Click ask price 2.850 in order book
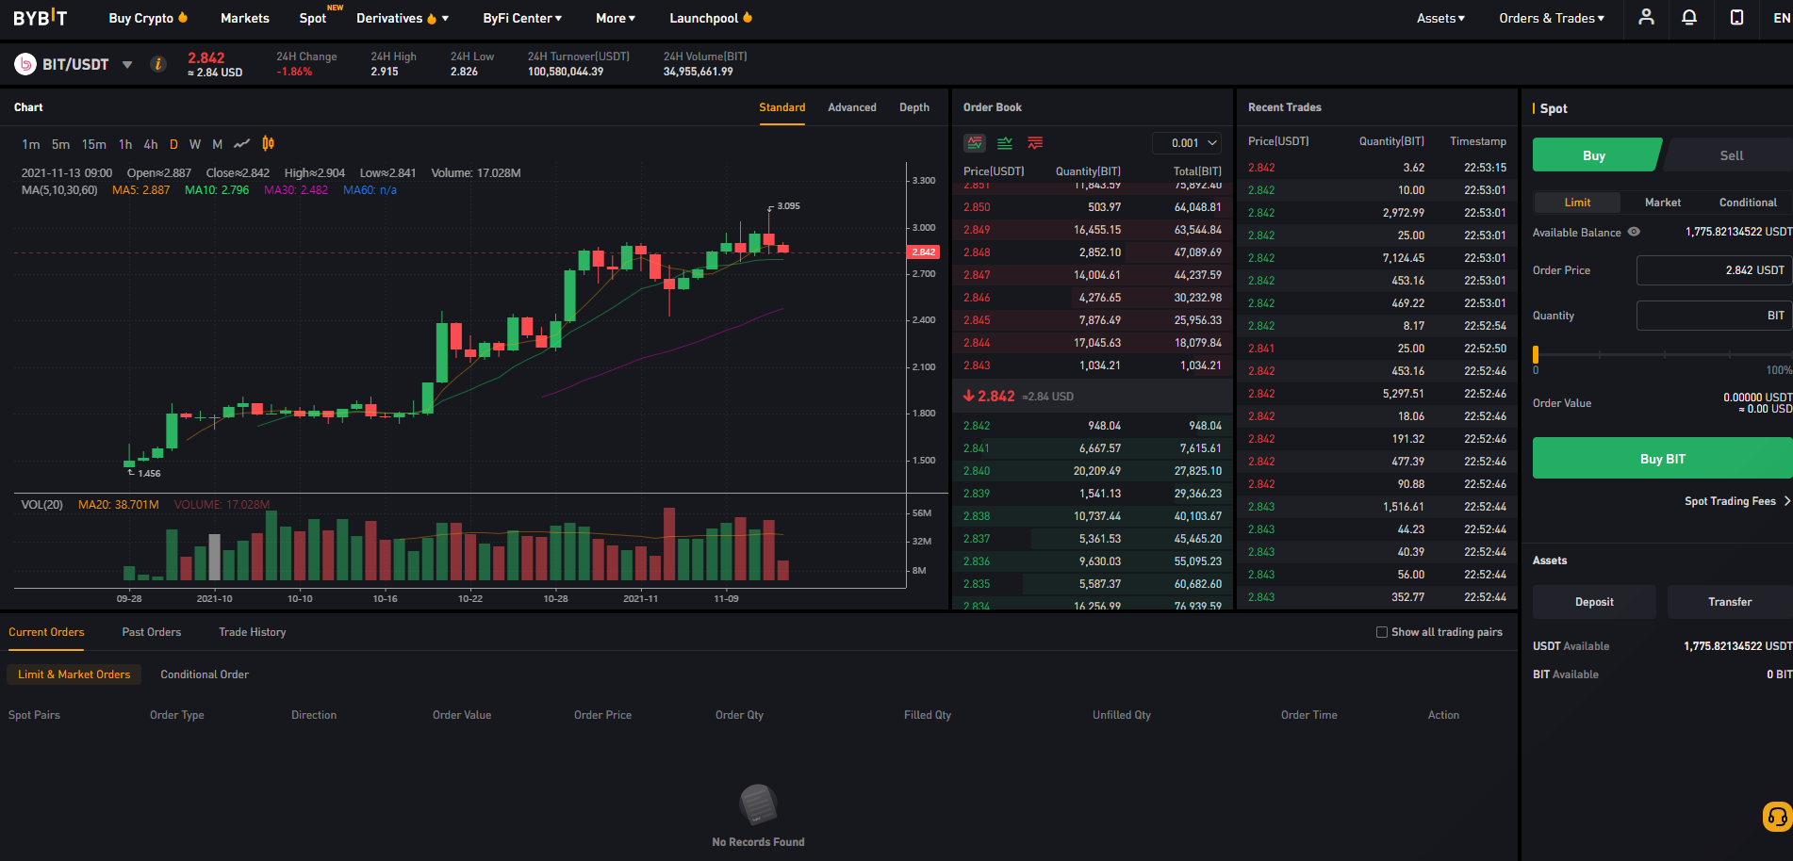 pyautogui.click(x=977, y=207)
